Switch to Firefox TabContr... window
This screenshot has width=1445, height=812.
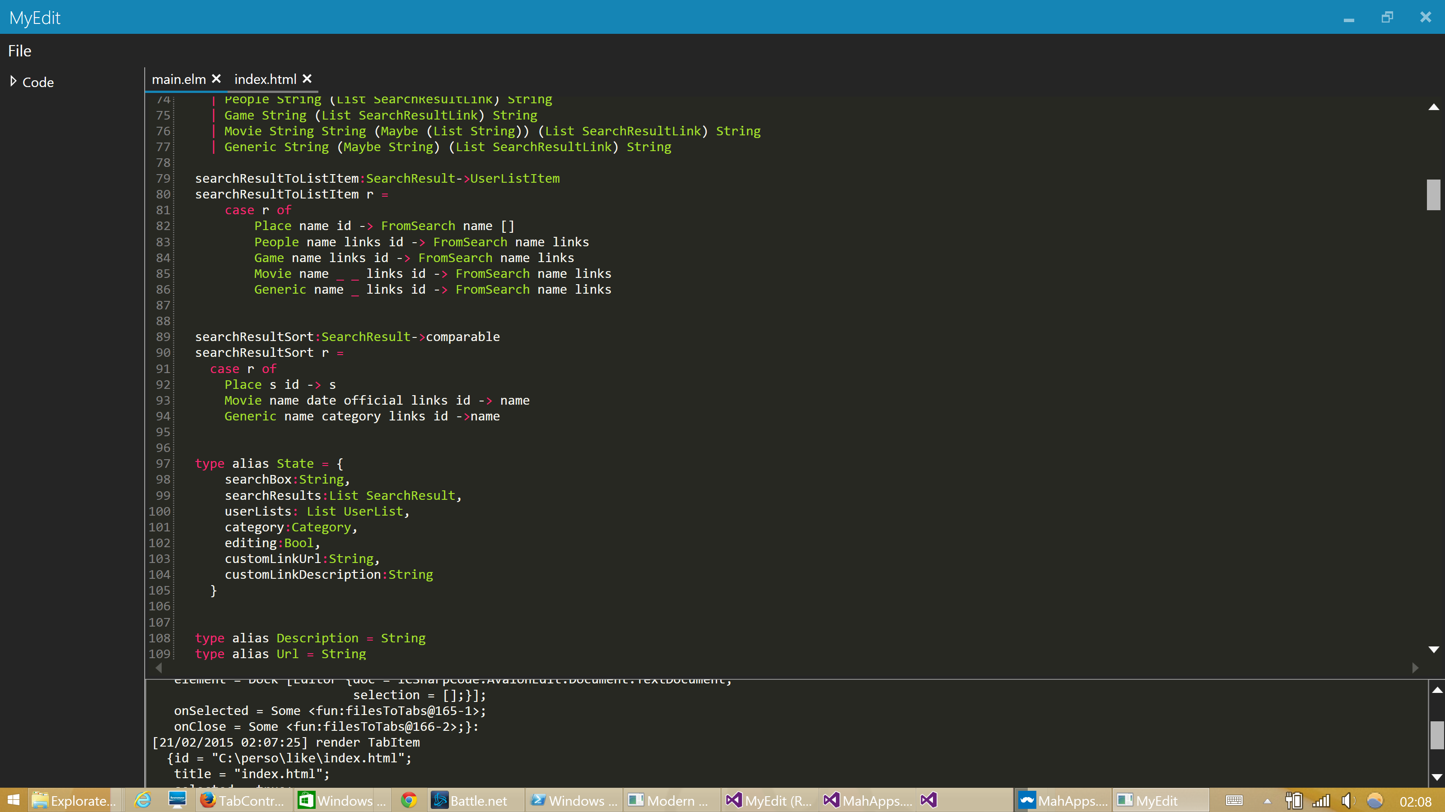[x=243, y=800]
